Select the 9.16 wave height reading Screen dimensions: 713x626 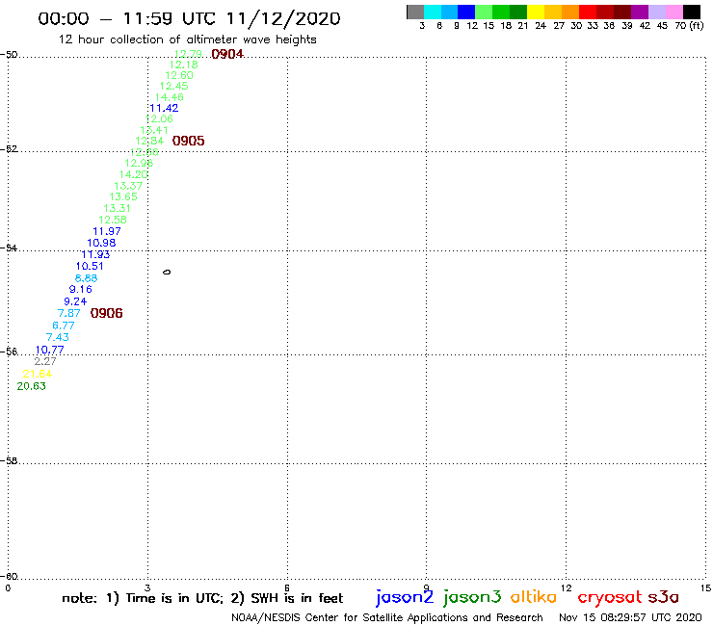81,290
